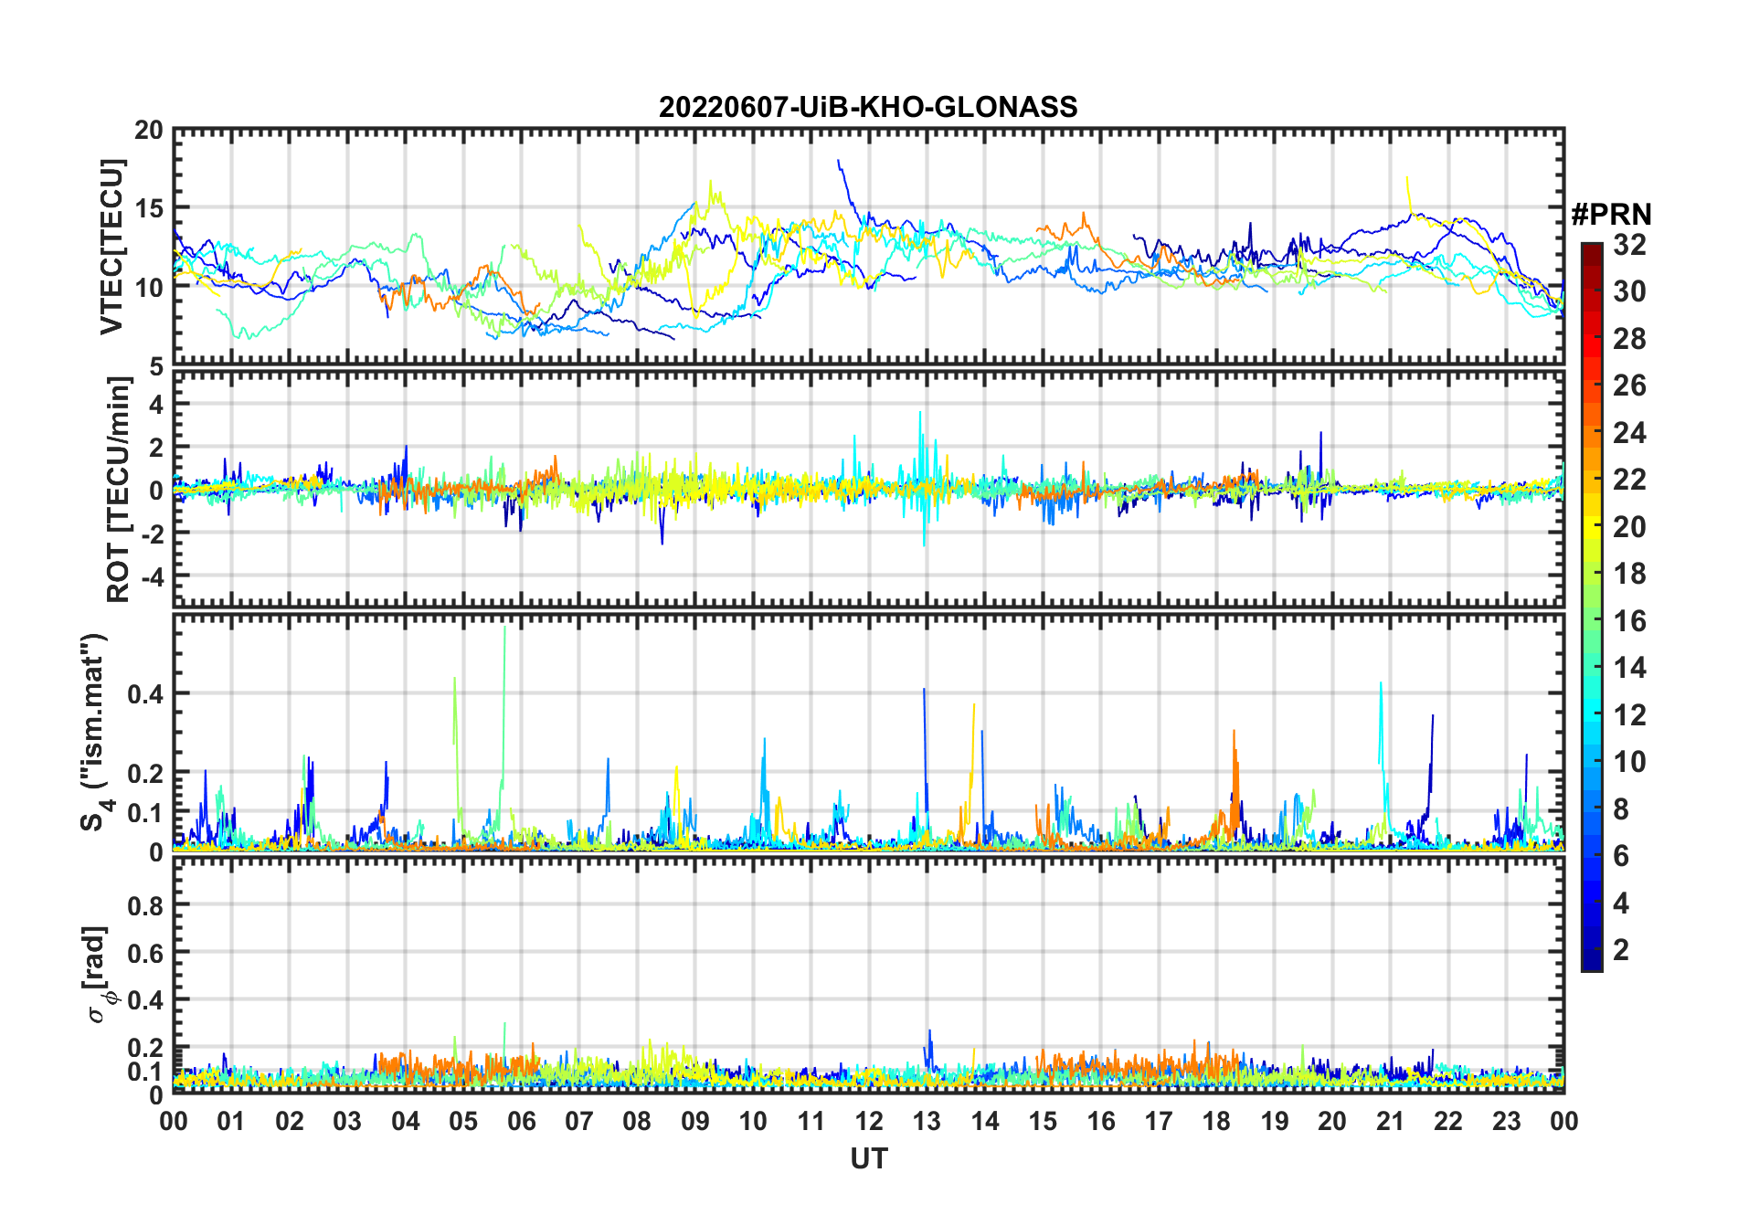
Task: Click the colorbar tick label 28
Action: (x=1629, y=339)
